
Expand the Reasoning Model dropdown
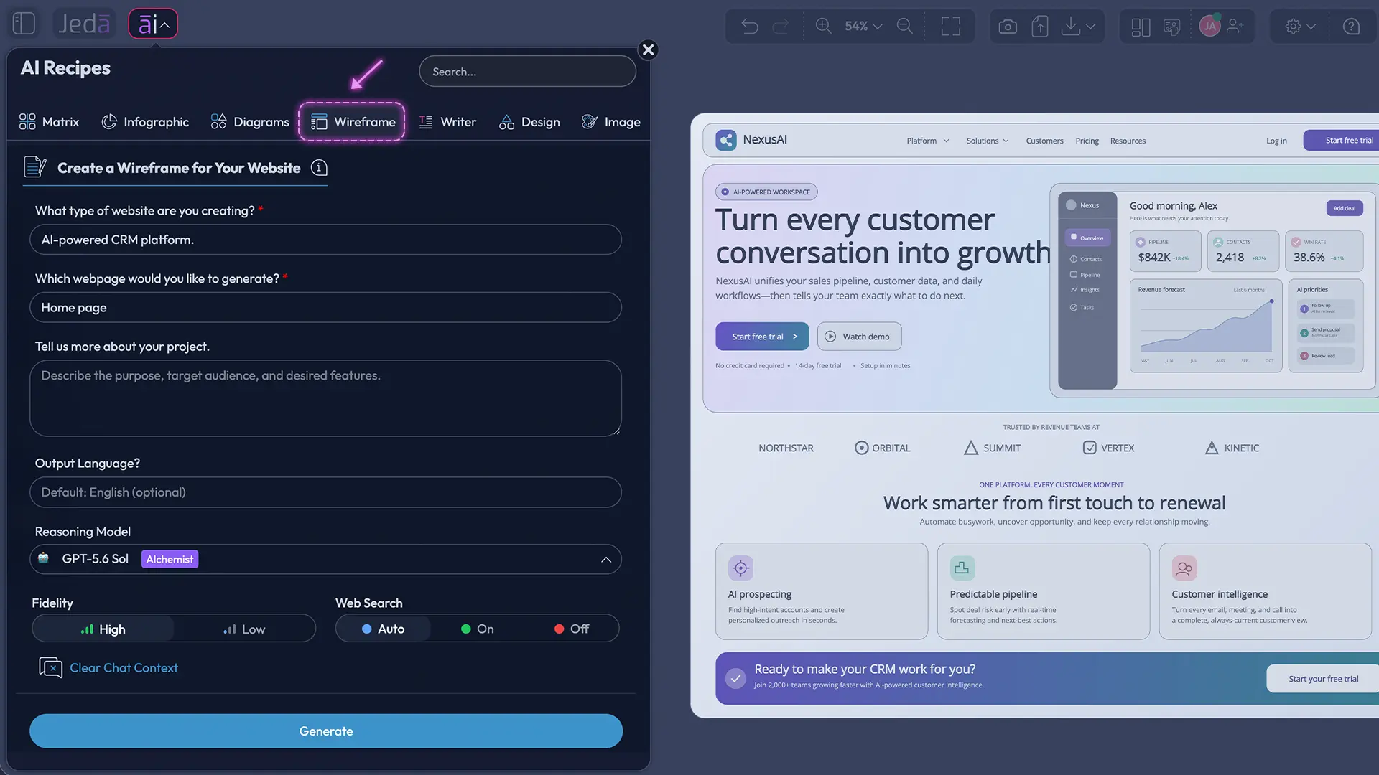coord(325,559)
